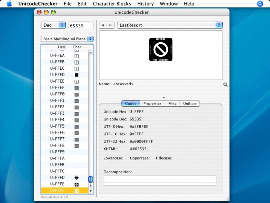Click the UTF-16 Hex value 0xFFFF
The height and width of the screenshot is (203, 270).
coord(136,134)
